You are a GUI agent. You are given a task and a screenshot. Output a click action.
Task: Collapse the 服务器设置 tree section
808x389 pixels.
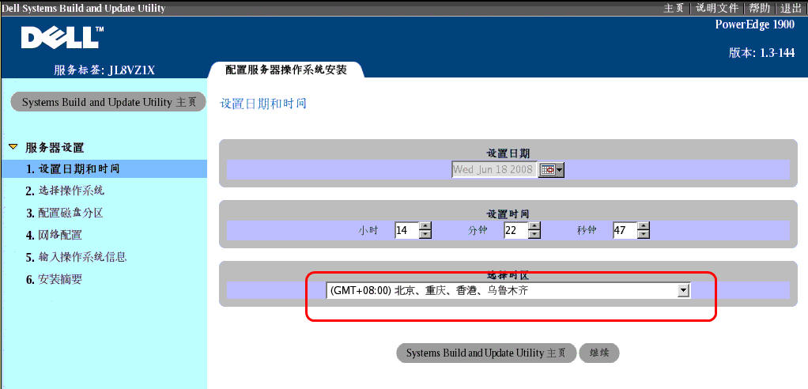(x=13, y=147)
